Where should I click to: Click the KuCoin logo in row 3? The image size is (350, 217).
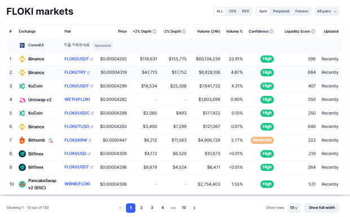coord(22,86)
